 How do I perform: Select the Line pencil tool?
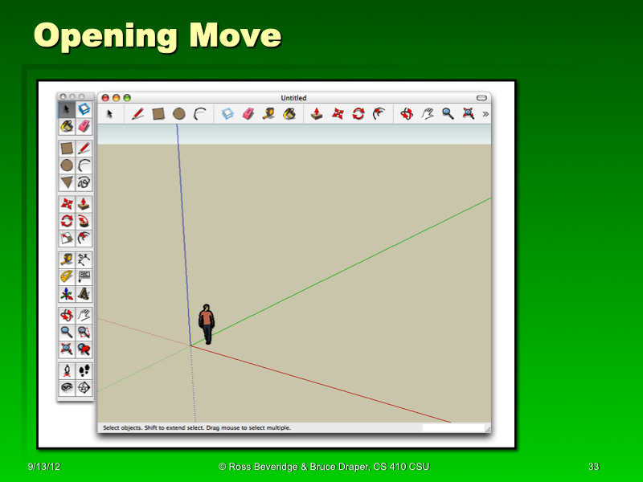[136, 113]
